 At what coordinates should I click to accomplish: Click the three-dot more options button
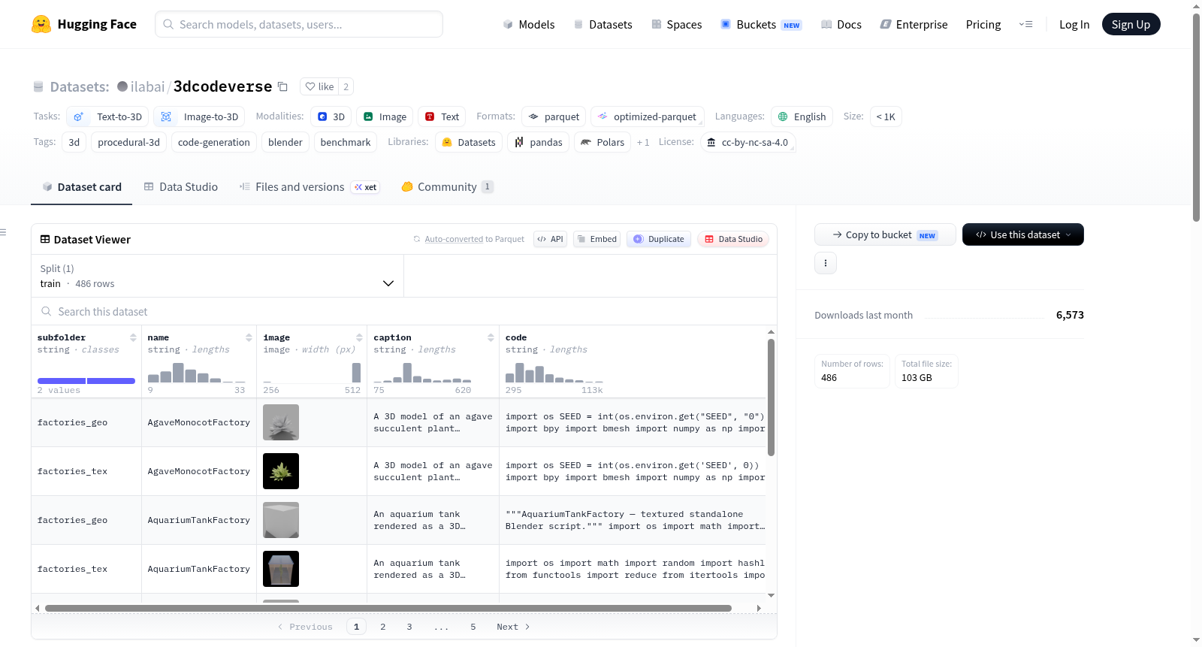pos(826,263)
